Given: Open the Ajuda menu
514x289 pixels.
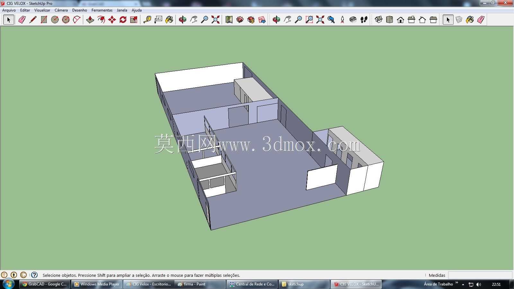Looking at the screenshot, I should (137, 10).
